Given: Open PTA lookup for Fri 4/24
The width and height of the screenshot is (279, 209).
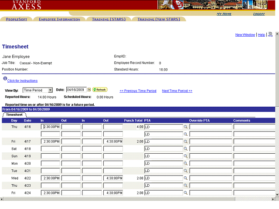Looking at the screenshot, I should click(185, 192).
